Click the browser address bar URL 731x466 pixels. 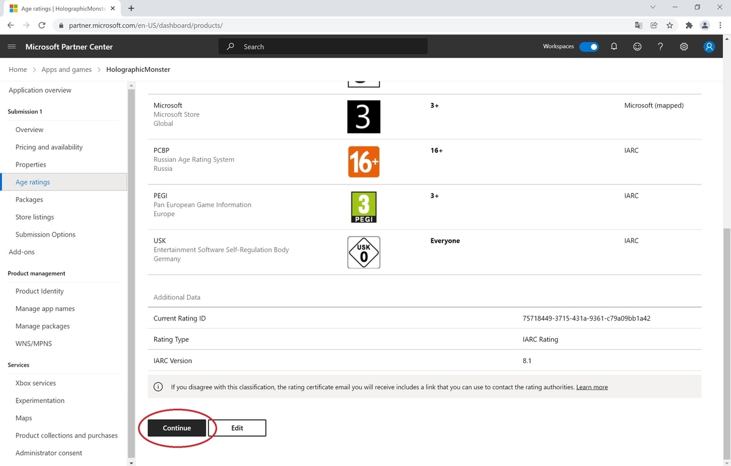[x=146, y=26]
